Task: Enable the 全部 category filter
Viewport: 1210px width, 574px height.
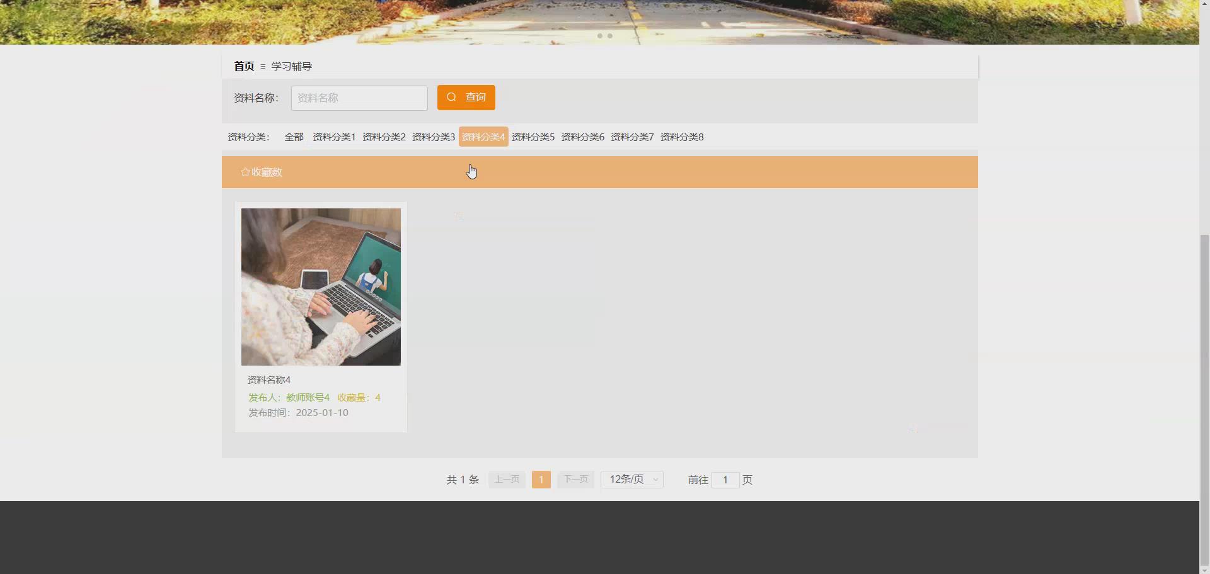Action: [294, 137]
